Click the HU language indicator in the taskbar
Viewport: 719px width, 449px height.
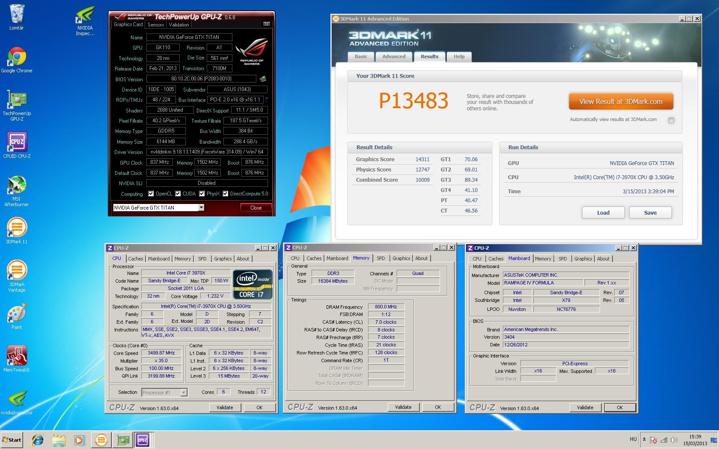coord(633,439)
